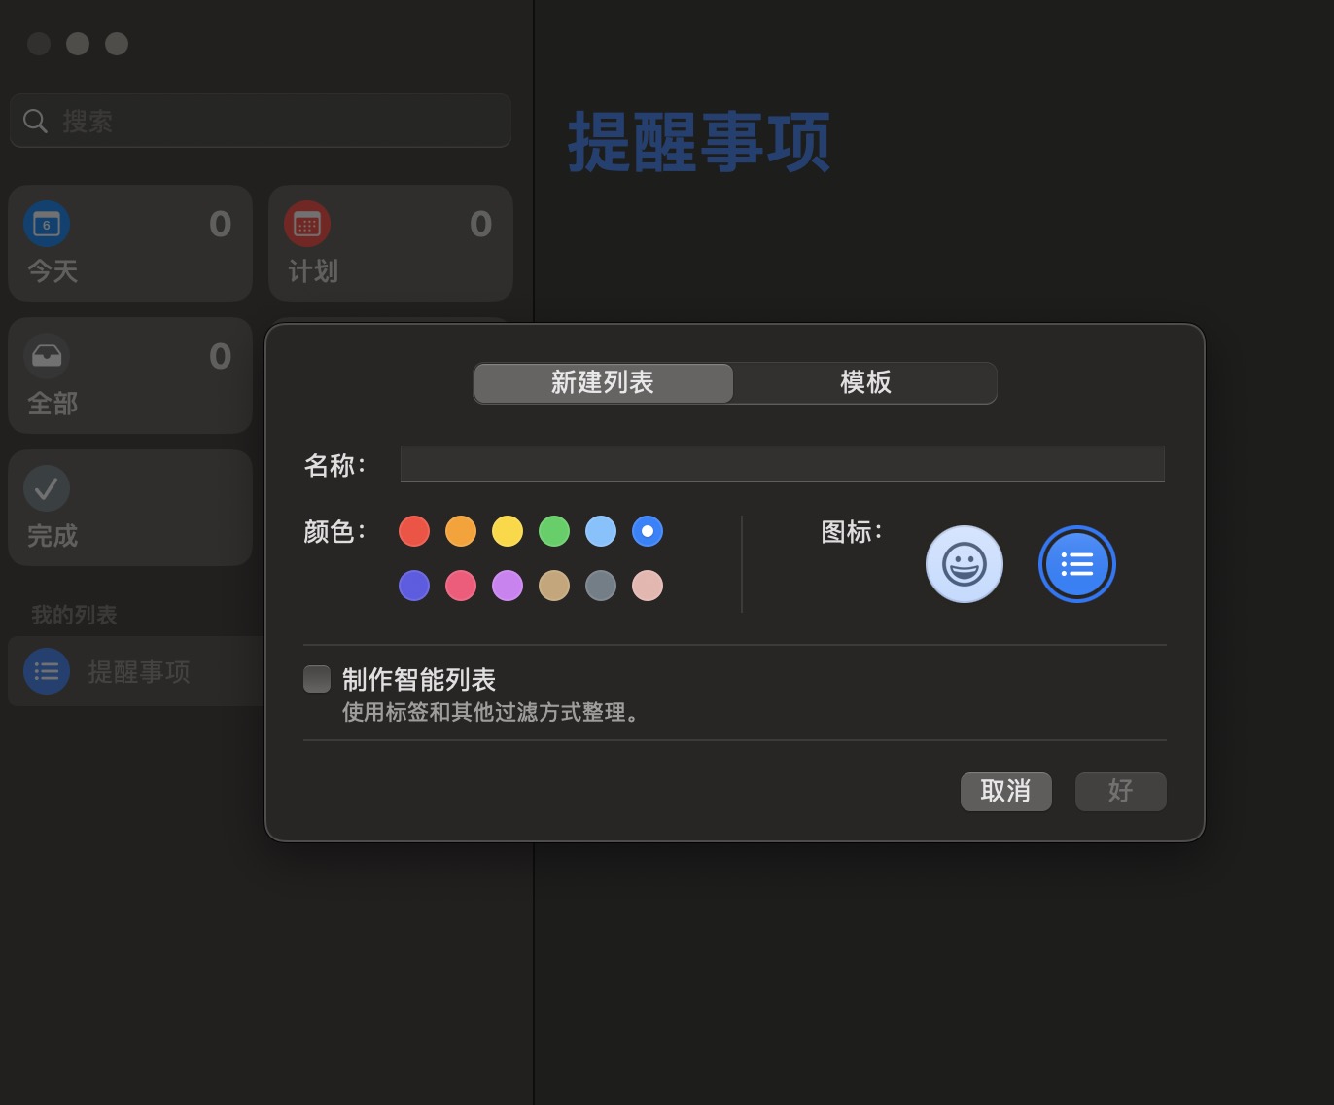Switch to the 模板 tab
The image size is (1334, 1105).
tap(865, 382)
